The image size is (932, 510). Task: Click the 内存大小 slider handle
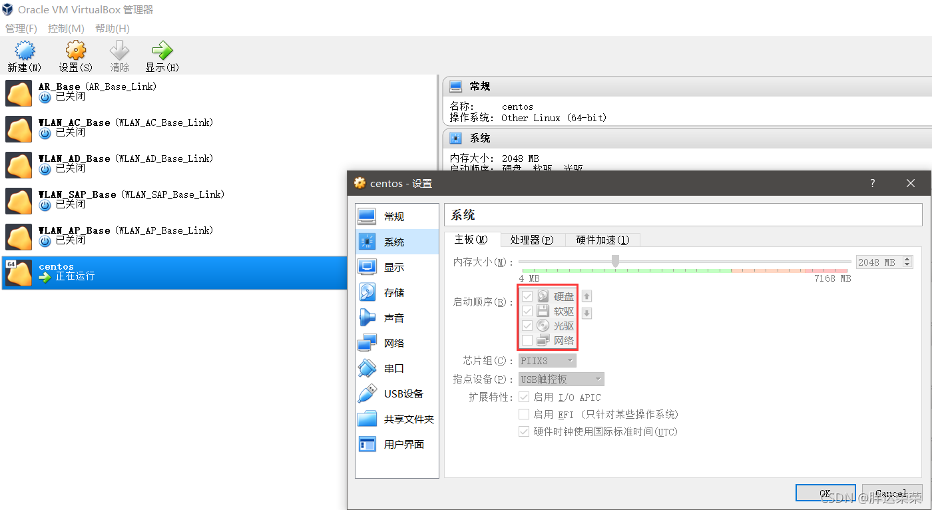click(x=615, y=261)
